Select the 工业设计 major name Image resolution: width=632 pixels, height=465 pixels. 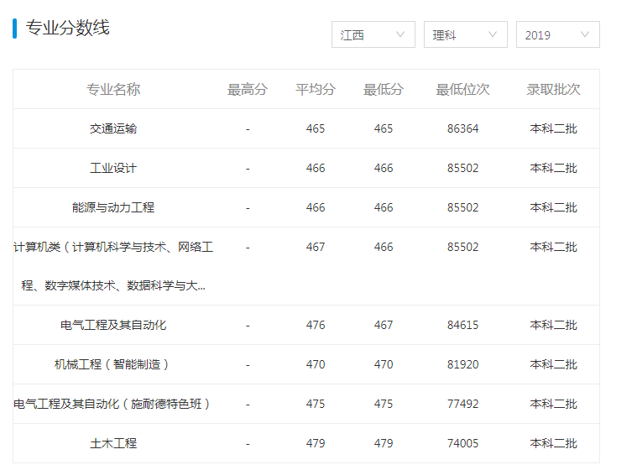[113, 168]
